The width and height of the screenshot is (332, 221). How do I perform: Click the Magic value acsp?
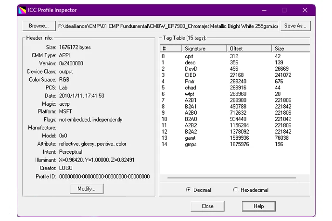point(64,104)
